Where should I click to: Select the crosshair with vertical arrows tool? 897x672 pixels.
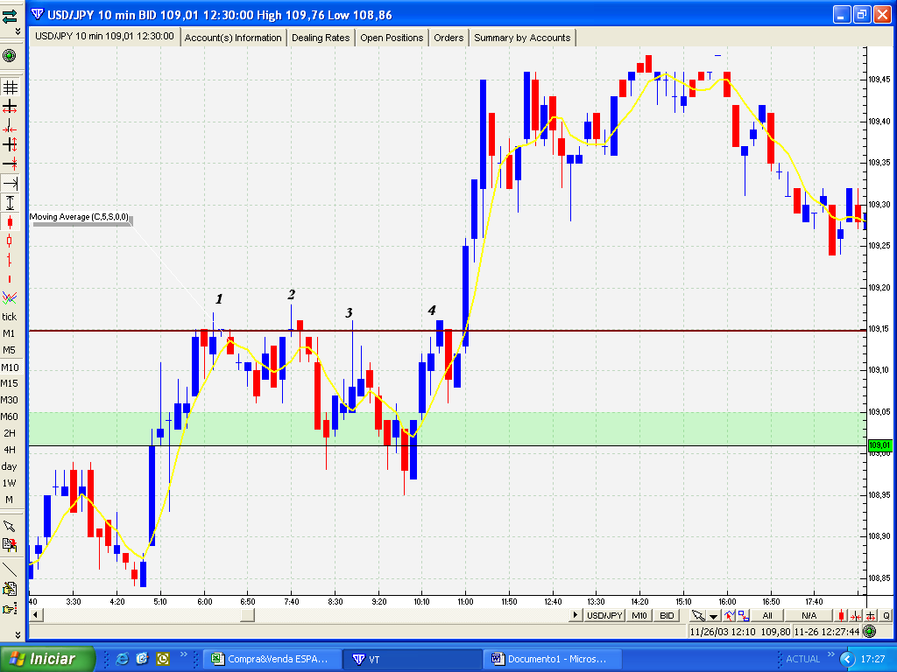pyautogui.click(x=10, y=144)
